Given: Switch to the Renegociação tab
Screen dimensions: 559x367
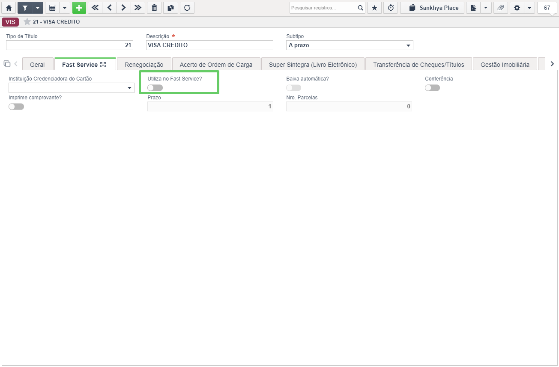Looking at the screenshot, I should coord(144,65).
